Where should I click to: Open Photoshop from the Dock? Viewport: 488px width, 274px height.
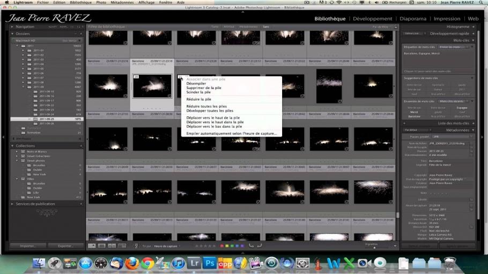[210, 263]
